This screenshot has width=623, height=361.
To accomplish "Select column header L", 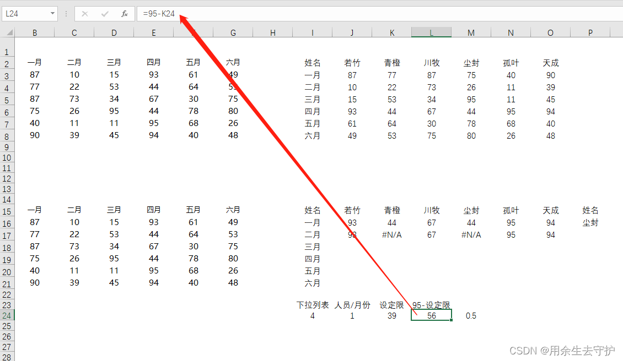I will tap(431, 32).
